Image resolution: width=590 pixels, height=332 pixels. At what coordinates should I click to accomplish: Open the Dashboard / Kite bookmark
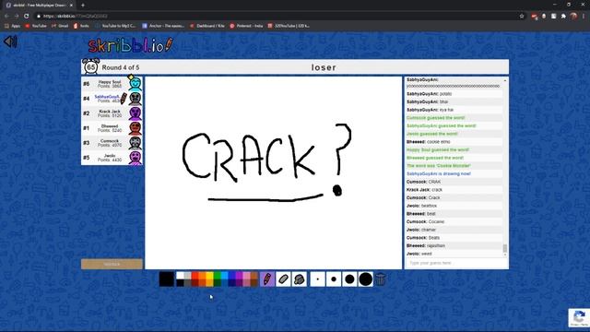(206, 26)
